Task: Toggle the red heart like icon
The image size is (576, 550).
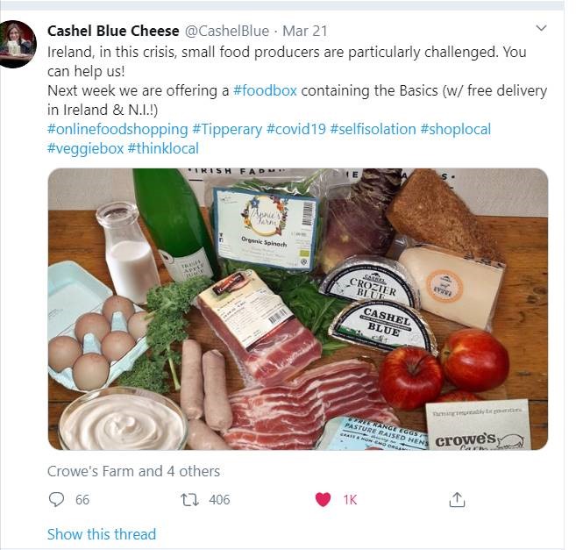Action: 323,499
